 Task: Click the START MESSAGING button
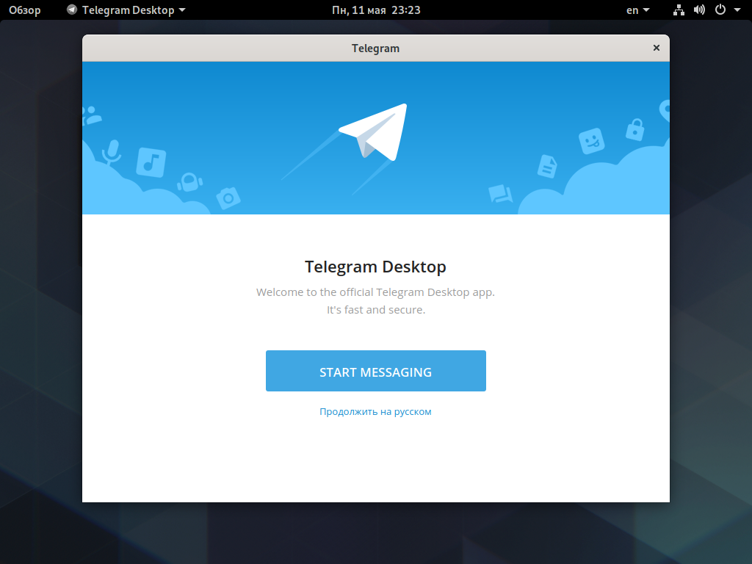pyautogui.click(x=375, y=371)
